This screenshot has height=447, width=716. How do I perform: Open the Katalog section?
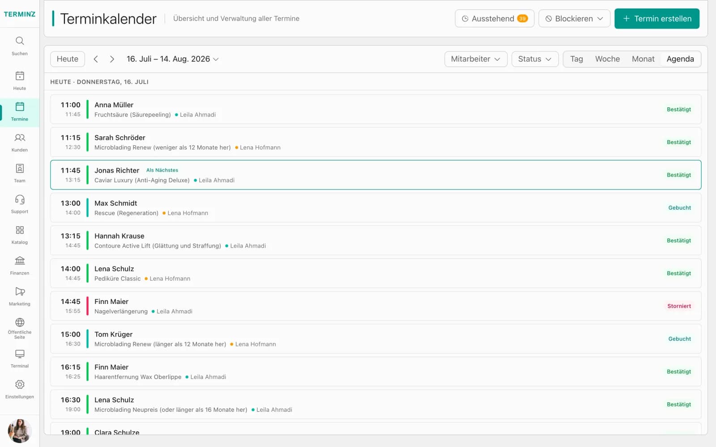[20, 235]
